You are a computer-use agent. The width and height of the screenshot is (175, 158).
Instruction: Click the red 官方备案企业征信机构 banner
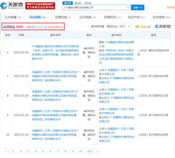pyautogui.click(x=40, y=6)
